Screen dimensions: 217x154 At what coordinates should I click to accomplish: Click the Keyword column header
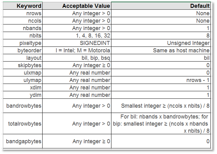(29, 6)
